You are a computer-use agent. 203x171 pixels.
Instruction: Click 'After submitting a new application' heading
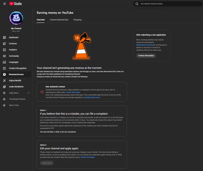point(151,35)
